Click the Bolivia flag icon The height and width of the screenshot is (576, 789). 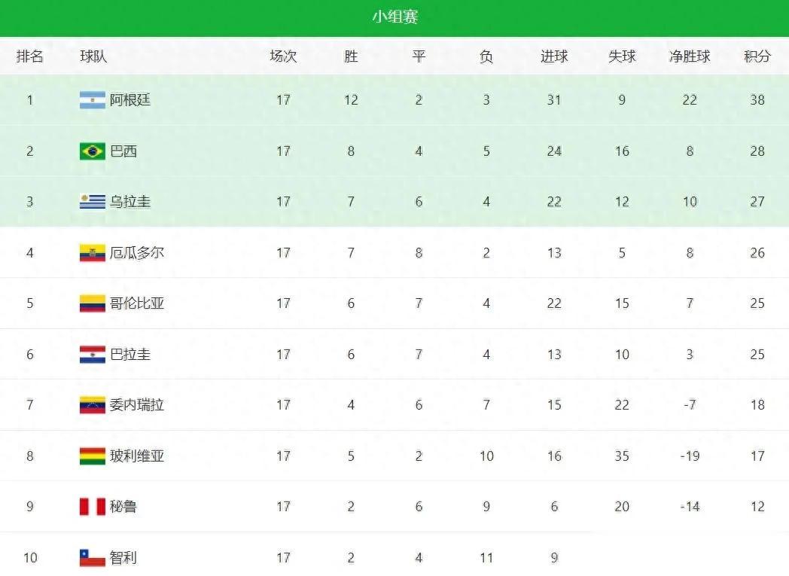[x=93, y=456]
